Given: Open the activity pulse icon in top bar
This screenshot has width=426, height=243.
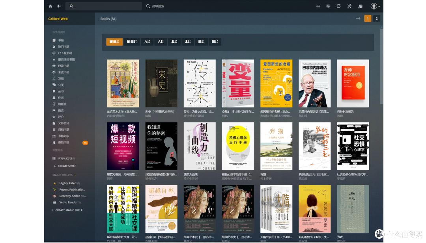Looking at the screenshot, I should click(x=328, y=6).
